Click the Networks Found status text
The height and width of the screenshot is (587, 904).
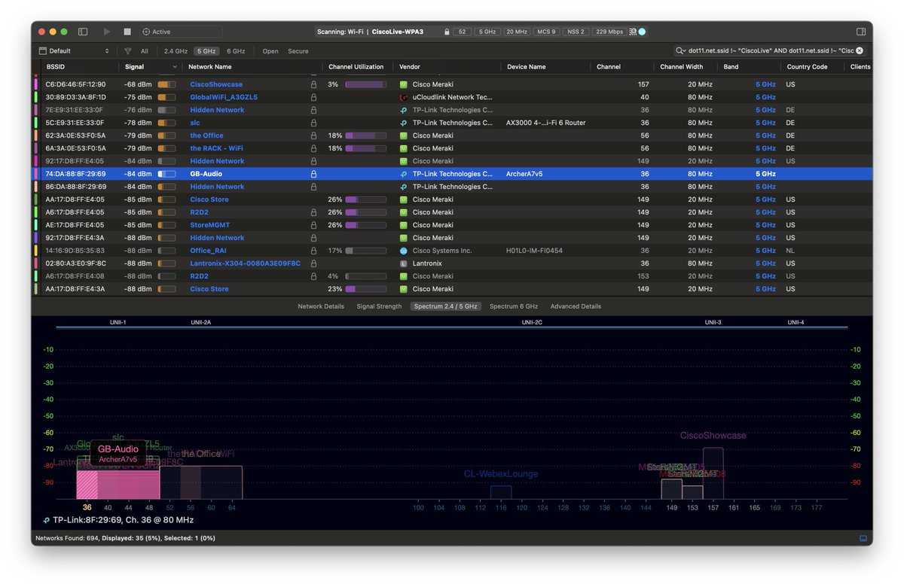click(x=125, y=538)
